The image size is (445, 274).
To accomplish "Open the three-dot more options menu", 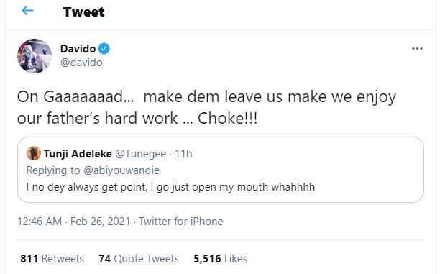I will (417, 49).
